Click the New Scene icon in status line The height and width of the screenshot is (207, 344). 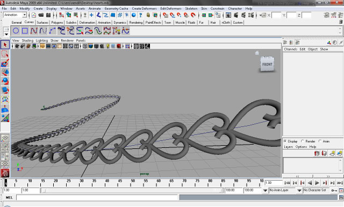tap(34, 15)
